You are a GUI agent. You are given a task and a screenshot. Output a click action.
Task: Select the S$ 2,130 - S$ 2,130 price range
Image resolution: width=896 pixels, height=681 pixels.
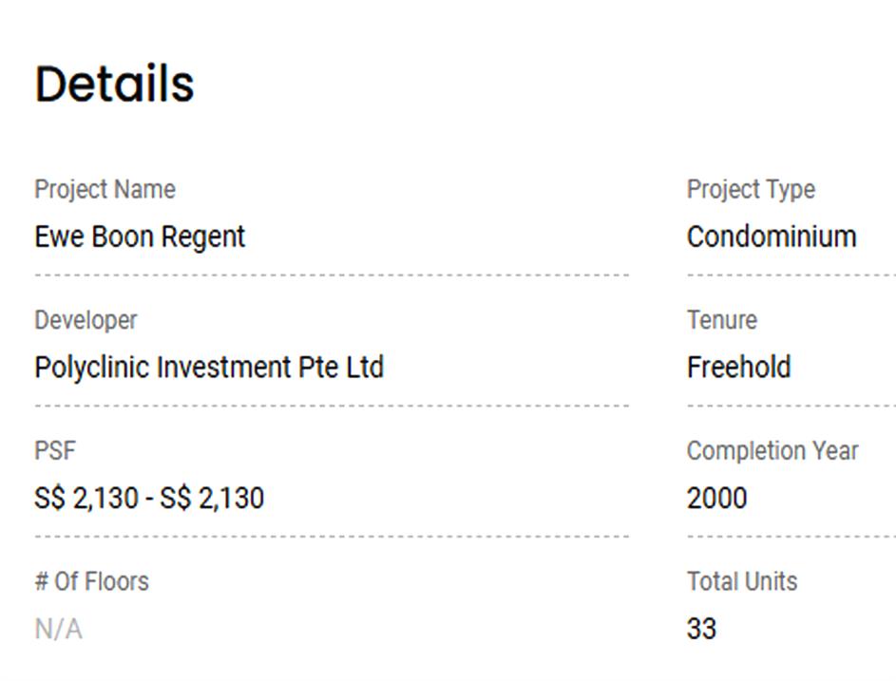(149, 499)
